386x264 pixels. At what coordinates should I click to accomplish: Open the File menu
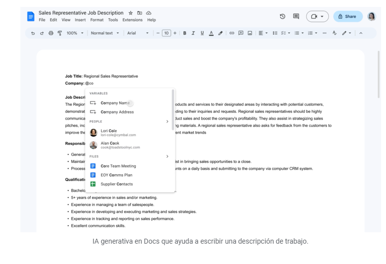pos(42,20)
